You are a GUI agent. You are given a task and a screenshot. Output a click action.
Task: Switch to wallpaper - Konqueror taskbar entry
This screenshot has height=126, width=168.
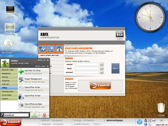coord(51,124)
